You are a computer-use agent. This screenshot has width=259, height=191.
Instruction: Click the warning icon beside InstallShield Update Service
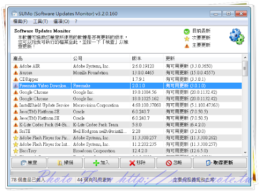click(x=16, y=105)
